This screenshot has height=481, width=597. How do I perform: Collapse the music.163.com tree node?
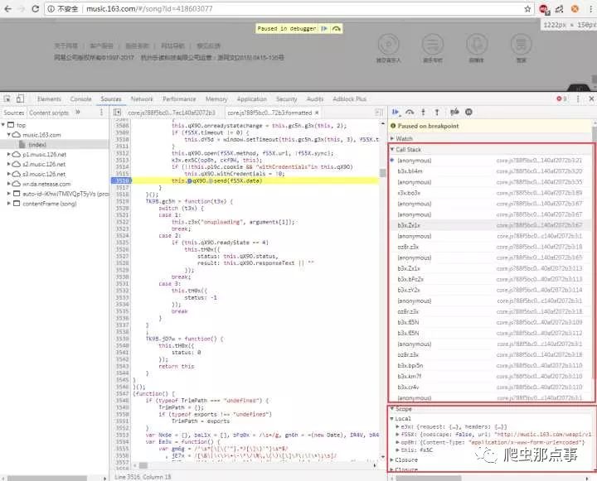click(x=9, y=135)
